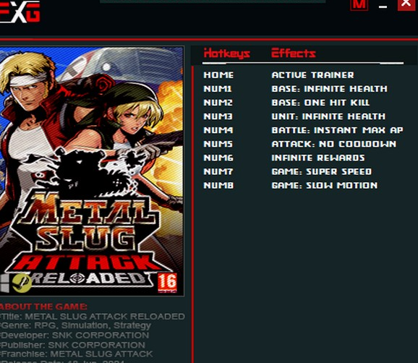Minimize the trainer window
Screen dimensions: 418x363
pyautogui.click(x=383, y=6)
